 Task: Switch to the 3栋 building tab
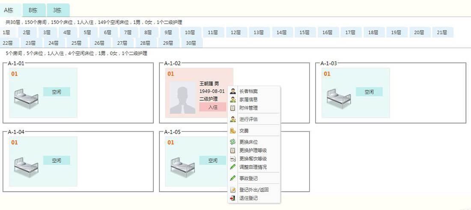pos(58,10)
